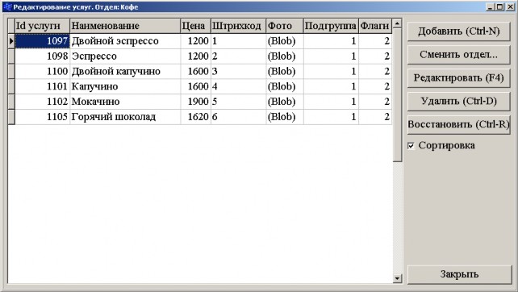
Task: Click the application icon in title bar
Action: 7,6
